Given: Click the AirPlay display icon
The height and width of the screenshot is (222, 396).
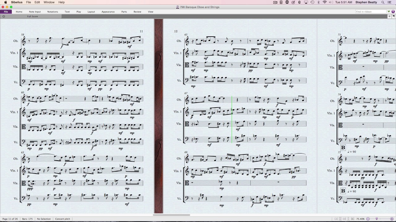Looking at the screenshot, I should 306,2.
